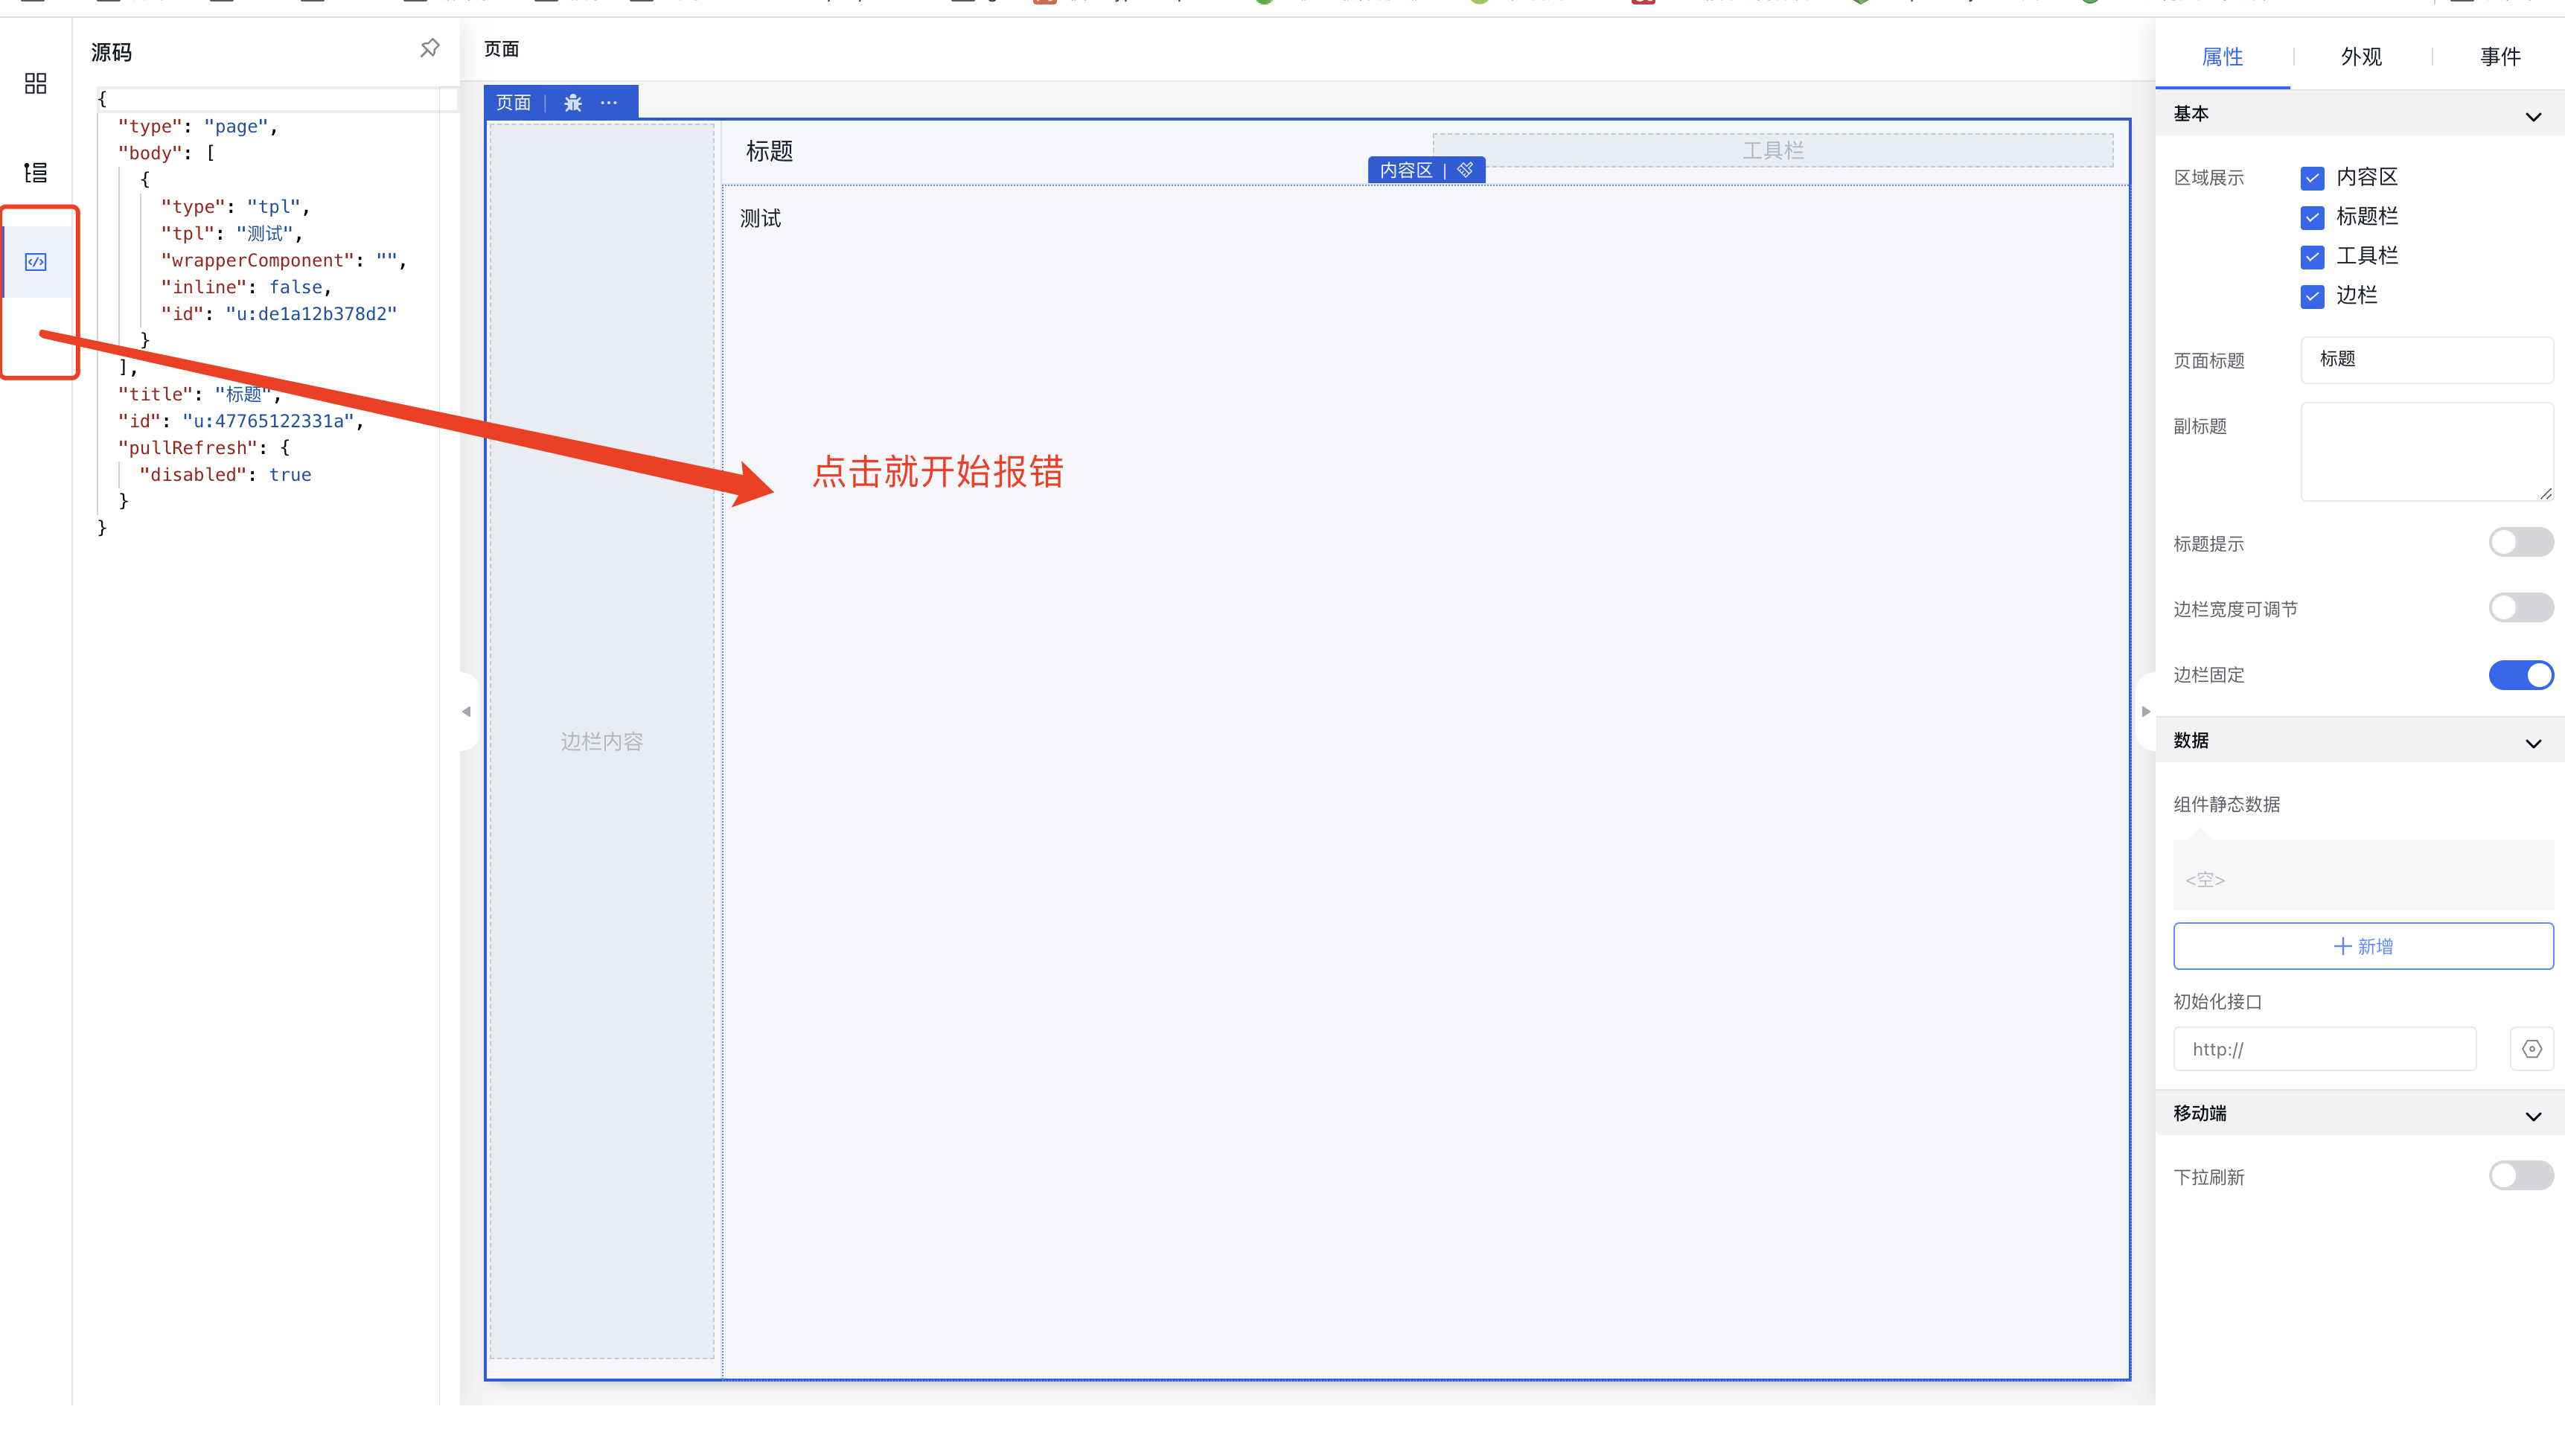
Task: Uncheck the 工具栏 checkbox
Action: (x=2312, y=257)
